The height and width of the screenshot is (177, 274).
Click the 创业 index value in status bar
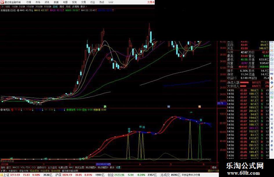tap(119, 175)
